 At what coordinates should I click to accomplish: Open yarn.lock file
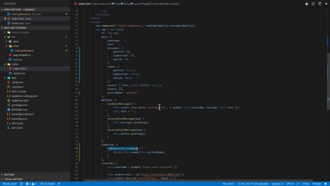(17, 128)
